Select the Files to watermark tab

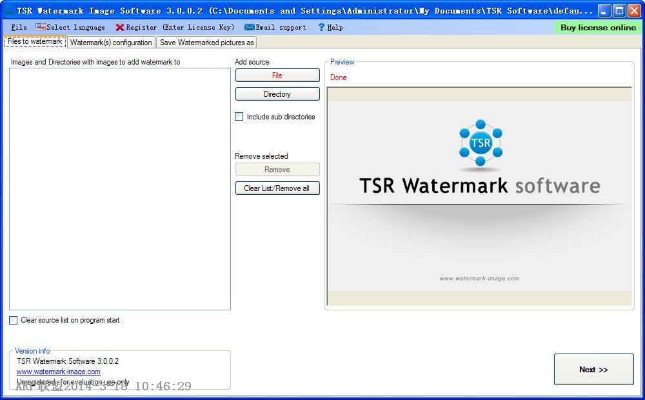pyautogui.click(x=34, y=41)
